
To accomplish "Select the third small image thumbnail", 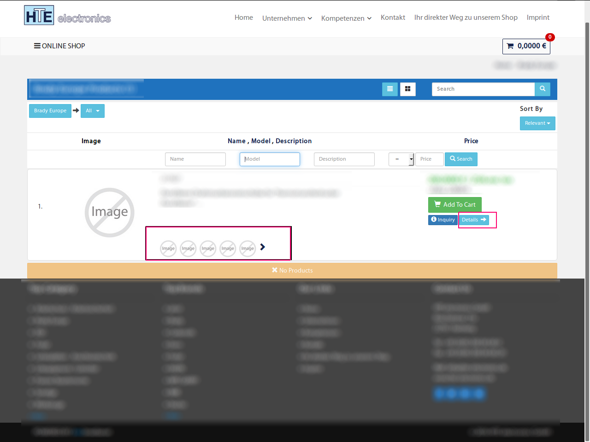I will pyautogui.click(x=208, y=249).
